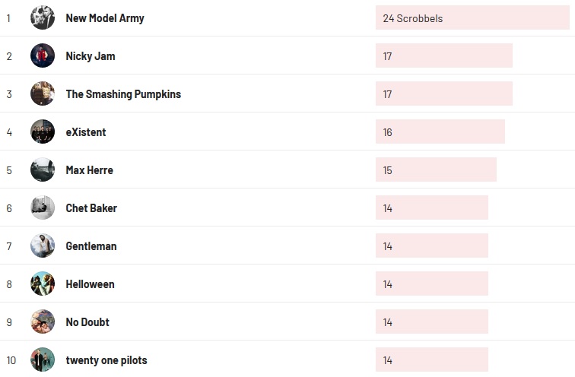Screen dimensions: 575x377
Task: Click Chet Baker name link
Action: pos(91,208)
